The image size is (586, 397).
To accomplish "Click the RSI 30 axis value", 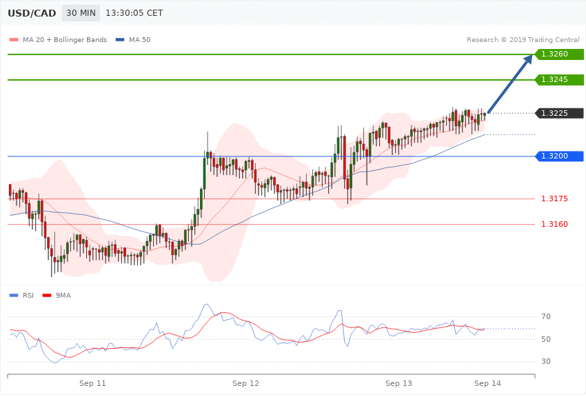I will [546, 361].
